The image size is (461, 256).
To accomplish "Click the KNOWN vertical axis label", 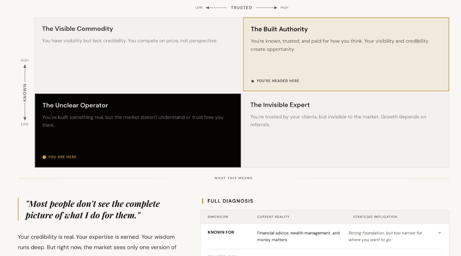I will [x=25, y=93].
